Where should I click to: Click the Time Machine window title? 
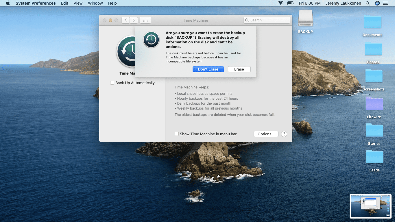click(x=196, y=20)
